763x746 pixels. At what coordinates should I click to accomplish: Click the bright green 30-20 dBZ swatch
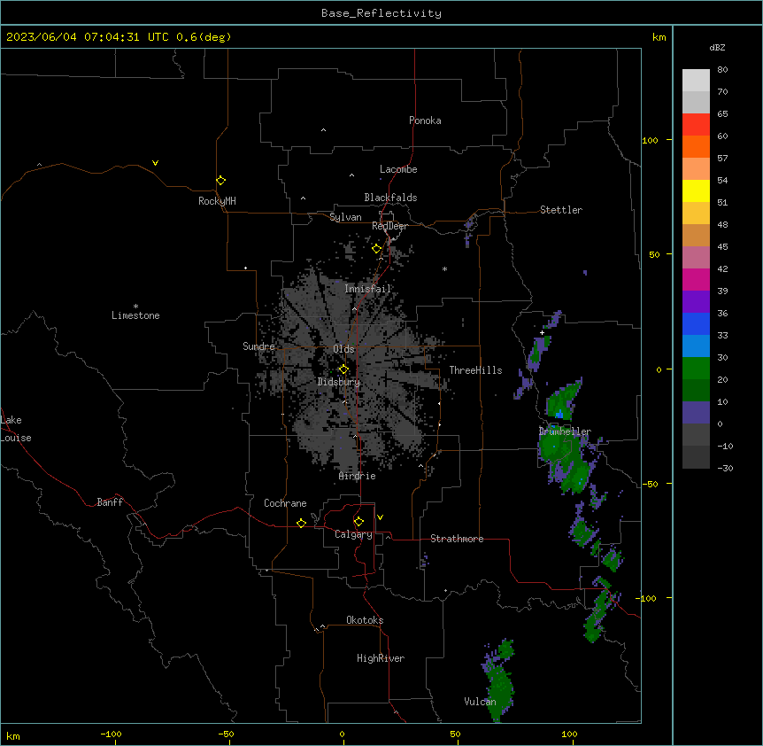coord(696,369)
